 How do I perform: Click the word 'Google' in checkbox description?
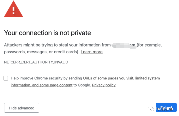84,85
